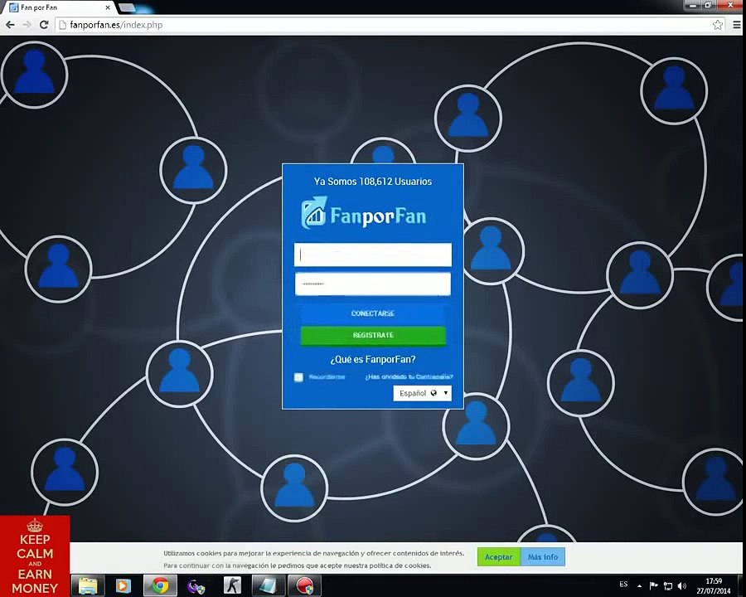Click the username input field
This screenshot has height=597, width=746.
(372, 255)
